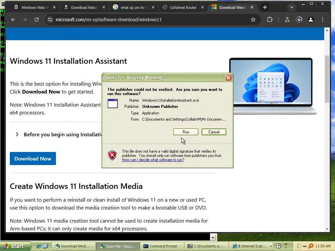Switch to the Download history tab
335x251 pixels.
coord(84,7)
